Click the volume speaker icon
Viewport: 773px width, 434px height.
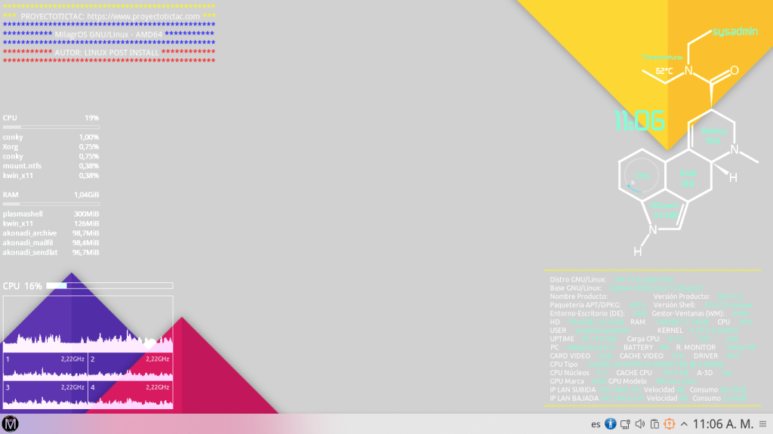[x=640, y=423]
